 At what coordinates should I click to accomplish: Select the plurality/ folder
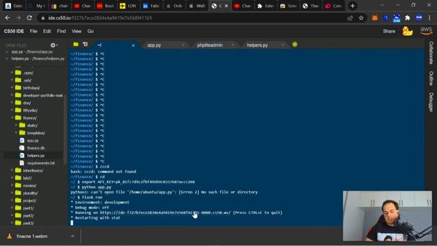30,193
